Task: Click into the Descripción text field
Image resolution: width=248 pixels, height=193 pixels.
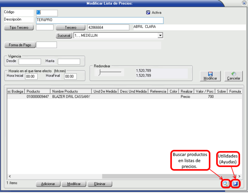Action: point(100,20)
